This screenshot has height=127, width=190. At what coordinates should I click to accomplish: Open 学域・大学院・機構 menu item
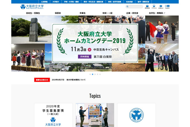pos(71,2)
